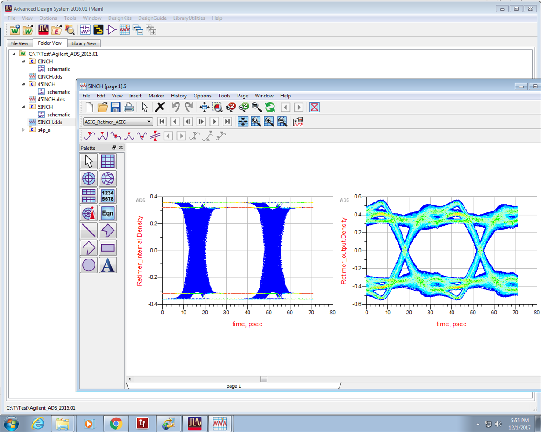Insert a Peak marker on trace
This screenshot has height=432, width=541.
(x=102, y=136)
